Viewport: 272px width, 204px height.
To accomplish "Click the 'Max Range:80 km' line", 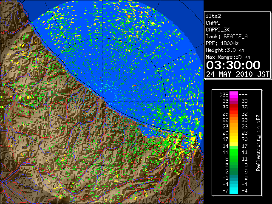I will click(228, 57).
